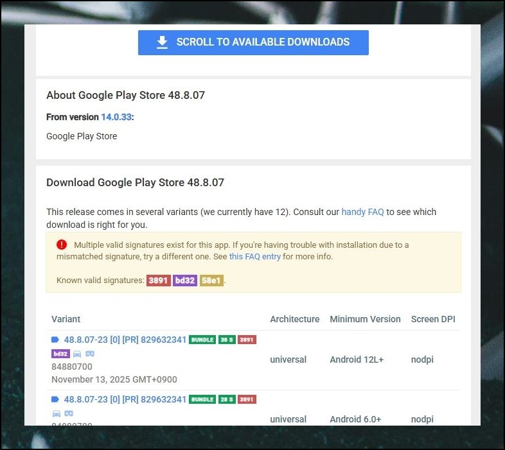Click the download arrow icon in blue button
The height and width of the screenshot is (450, 505).
click(x=162, y=42)
